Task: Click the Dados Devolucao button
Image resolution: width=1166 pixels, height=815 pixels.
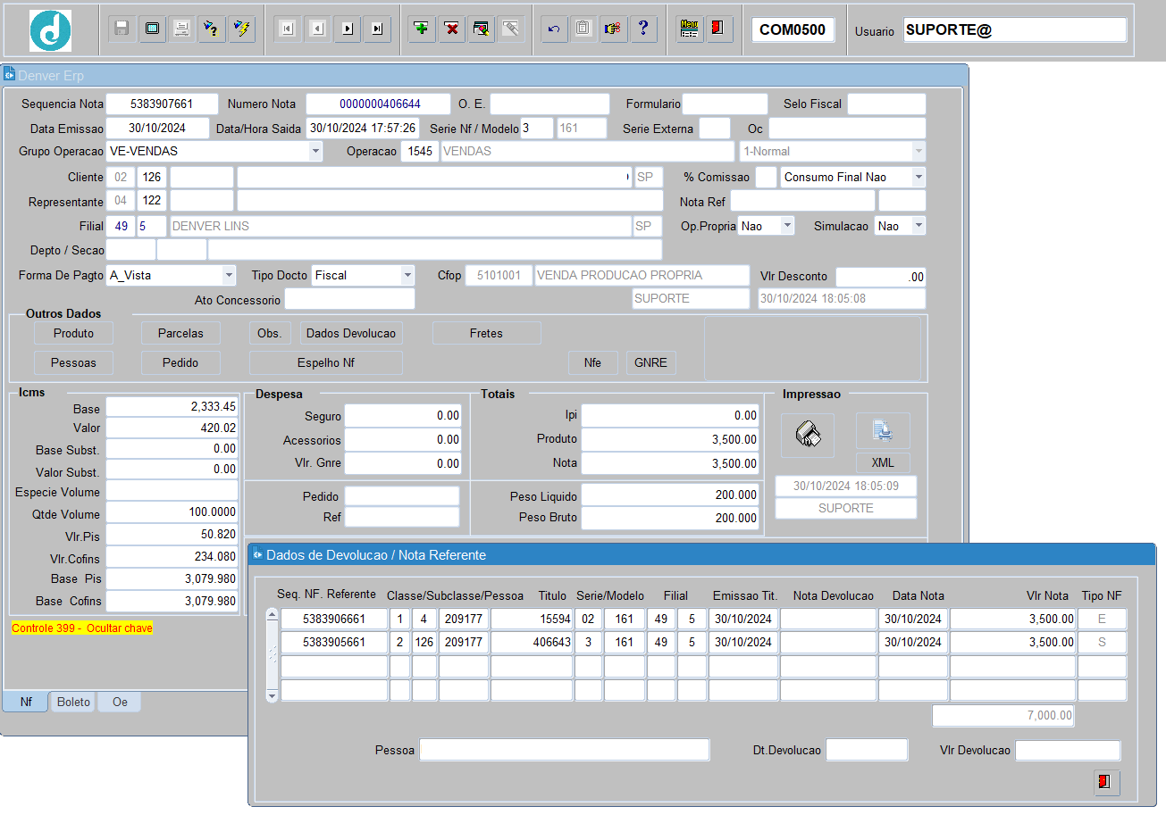Action: point(351,333)
